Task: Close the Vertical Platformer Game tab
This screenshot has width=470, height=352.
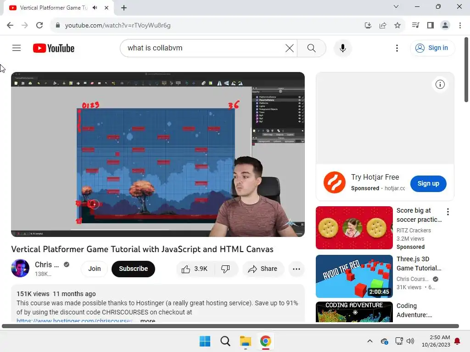Action: pos(106,8)
